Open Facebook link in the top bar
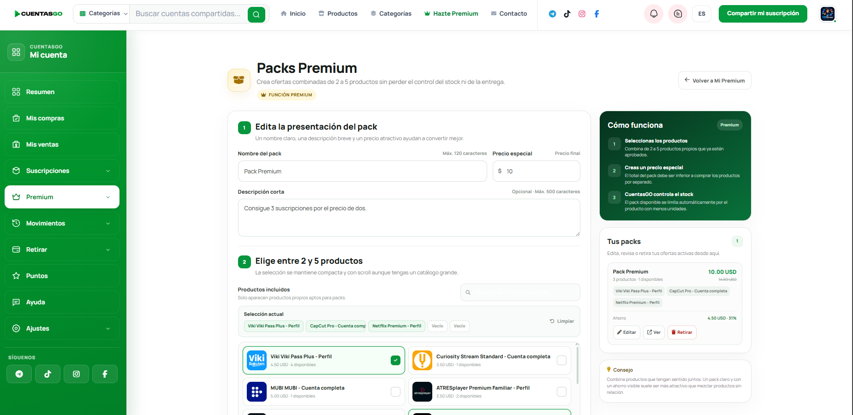Image resolution: width=853 pixels, height=415 pixels. (597, 14)
